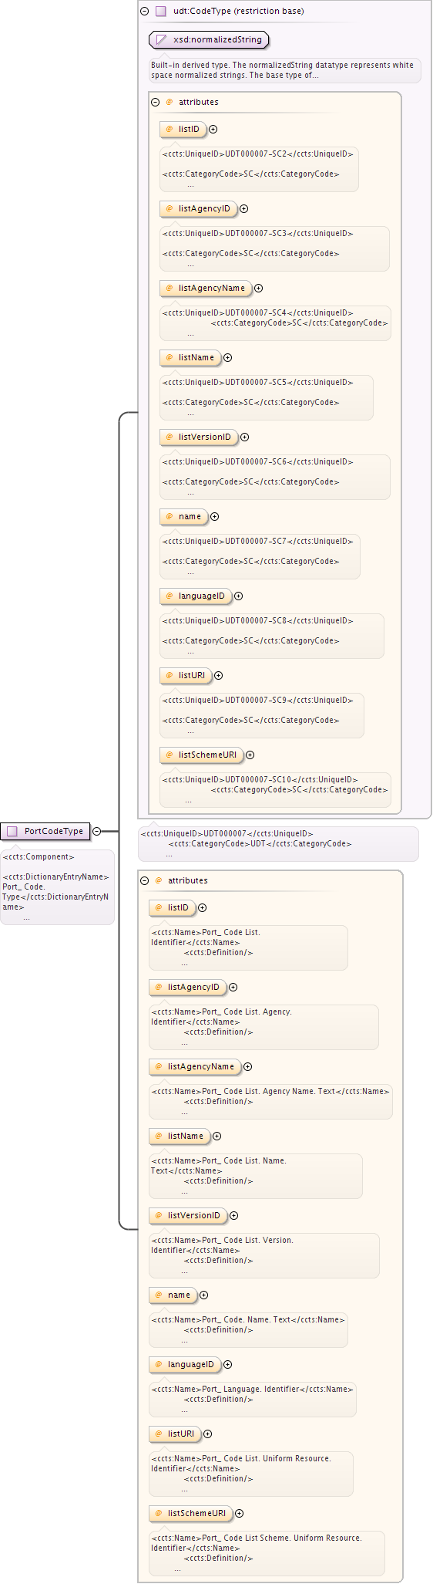This screenshot has width=433, height=1584.
Task: Expand upper languageID plus icon
Action: tap(239, 596)
